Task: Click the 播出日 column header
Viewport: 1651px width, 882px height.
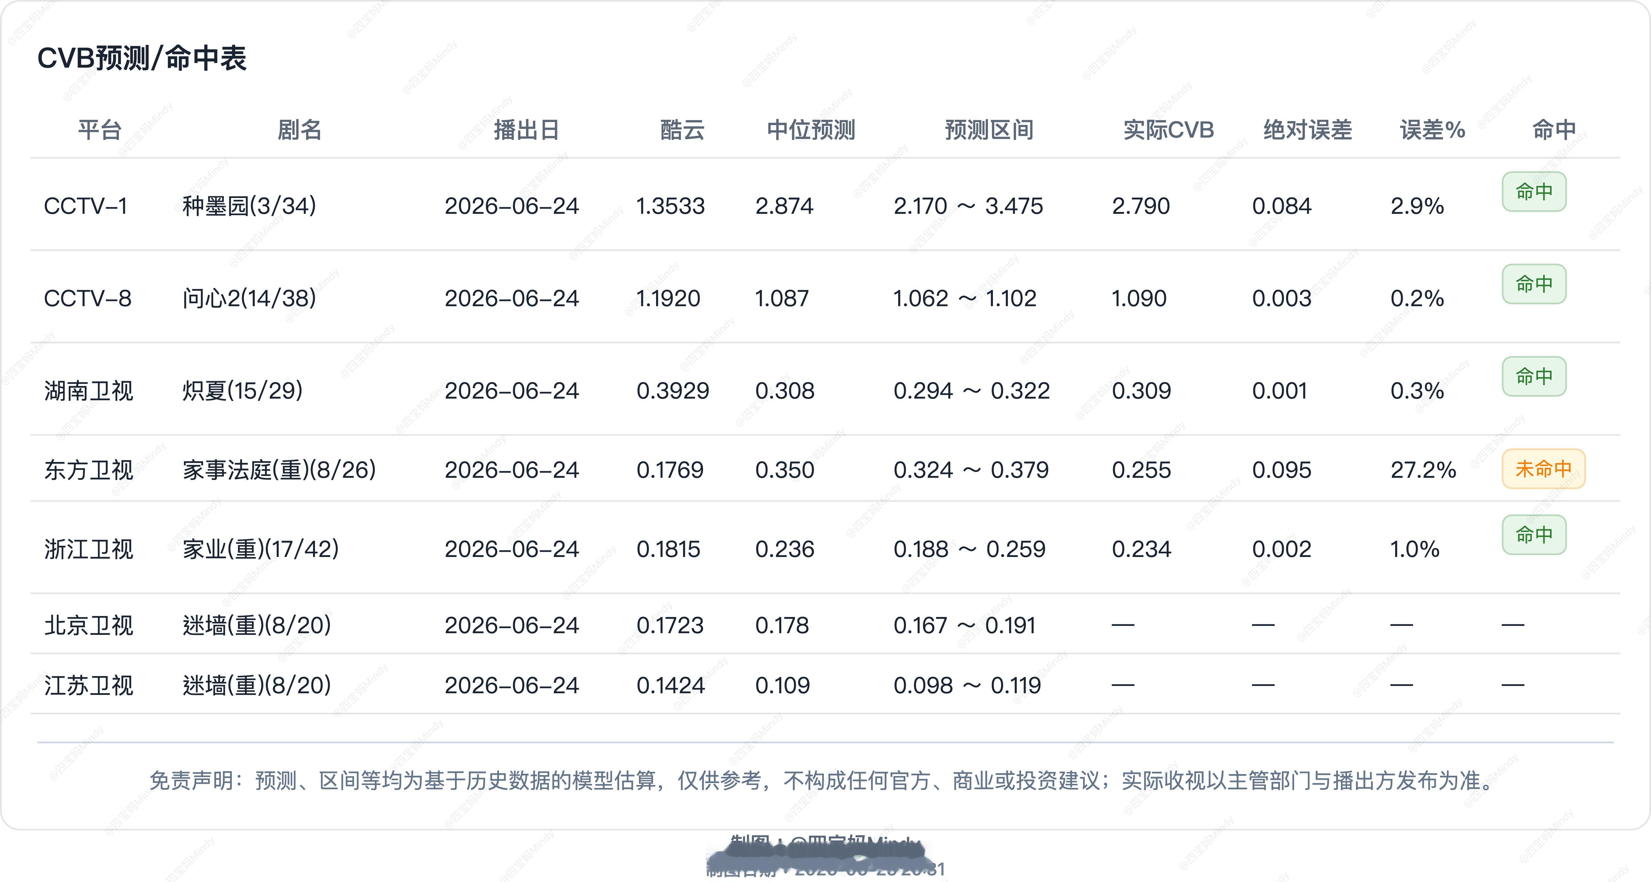Action: coord(526,130)
